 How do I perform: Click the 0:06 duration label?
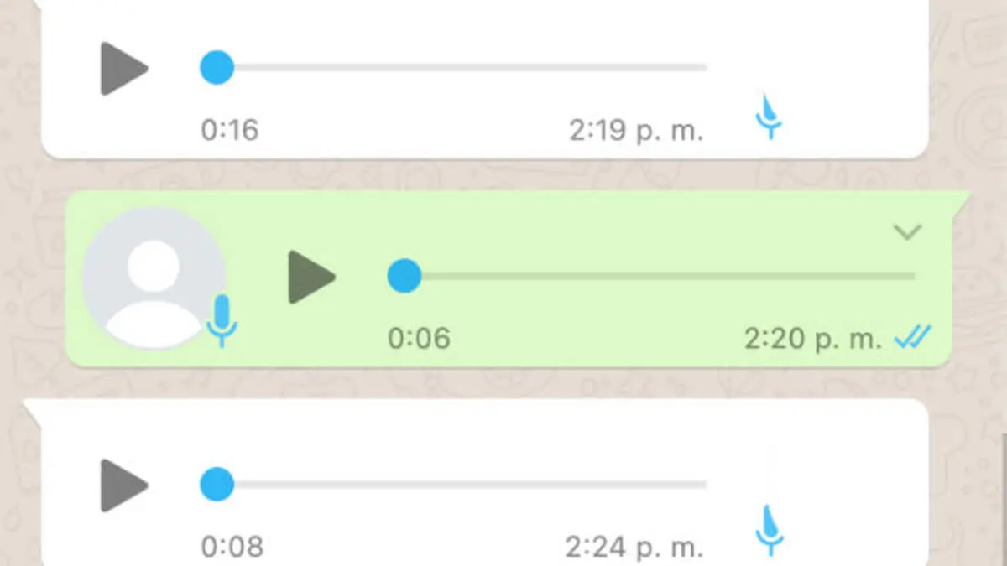pos(419,339)
